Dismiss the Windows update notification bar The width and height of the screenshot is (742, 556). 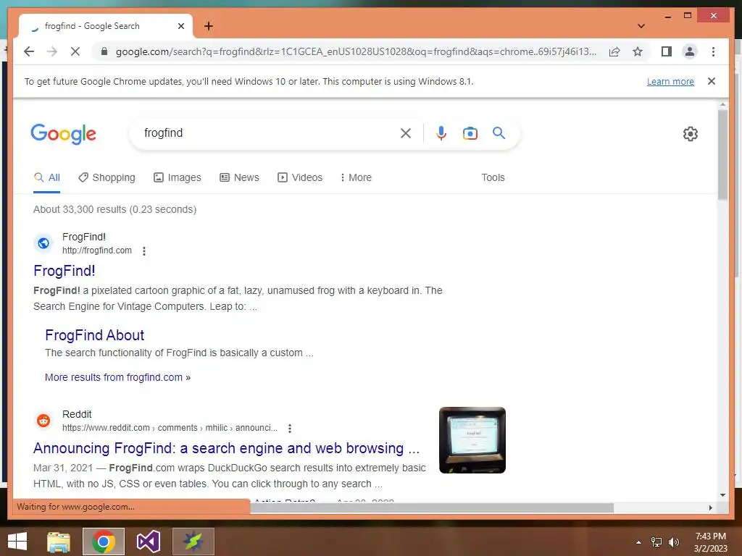click(x=712, y=81)
